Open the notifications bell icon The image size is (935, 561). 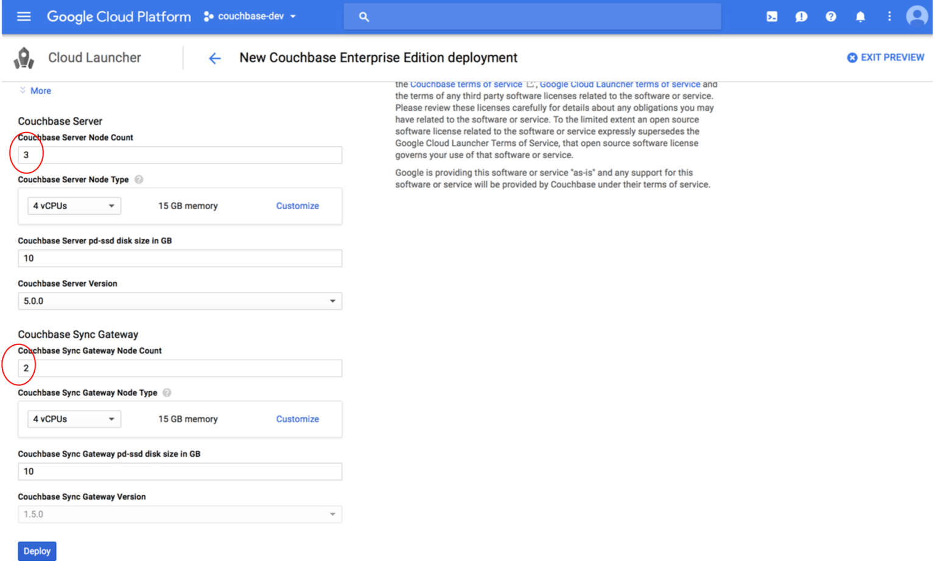click(861, 16)
